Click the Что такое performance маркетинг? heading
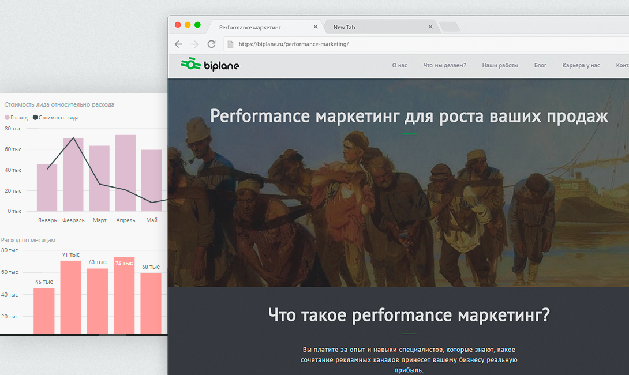 click(x=409, y=315)
